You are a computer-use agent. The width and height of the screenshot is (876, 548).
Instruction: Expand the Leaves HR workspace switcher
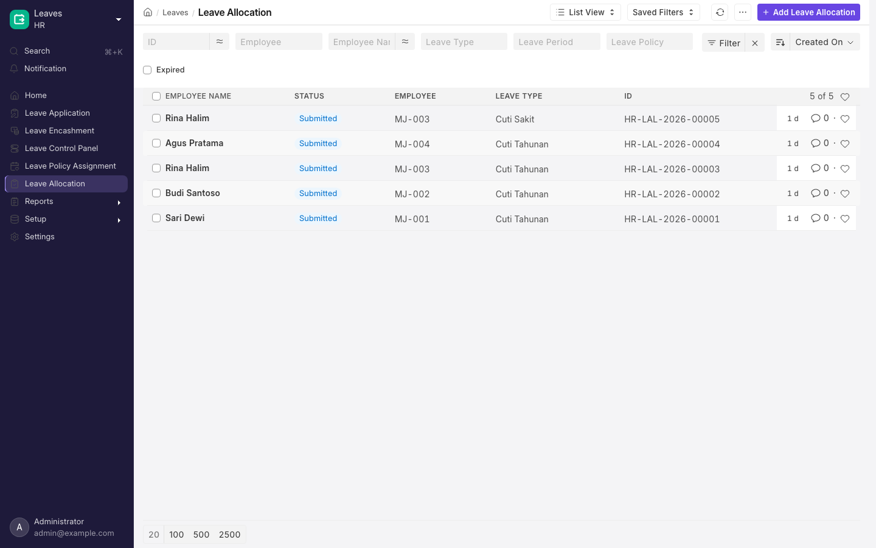(119, 19)
